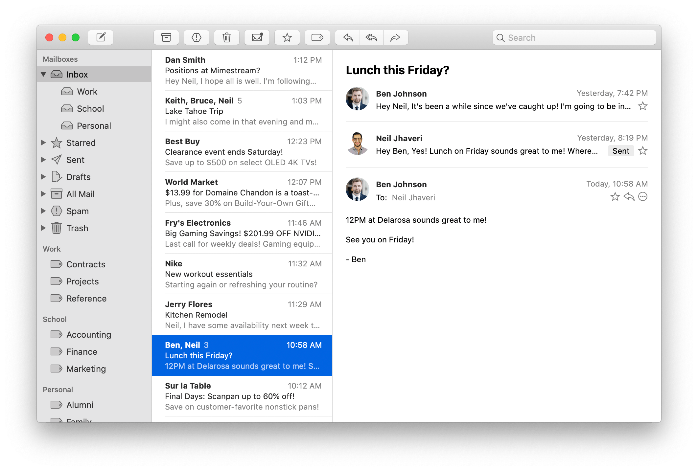Open Fry's Electronics gaming savings email
This screenshot has width=698, height=471.
click(x=242, y=233)
